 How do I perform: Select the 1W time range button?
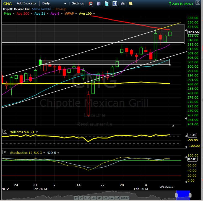tap(111, 198)
